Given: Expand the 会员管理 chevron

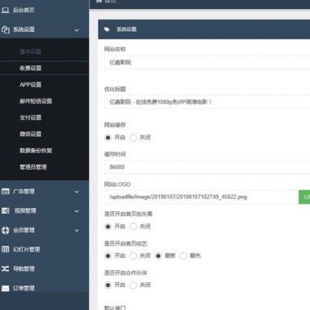Looking at the screenshot, I should 77,230.
